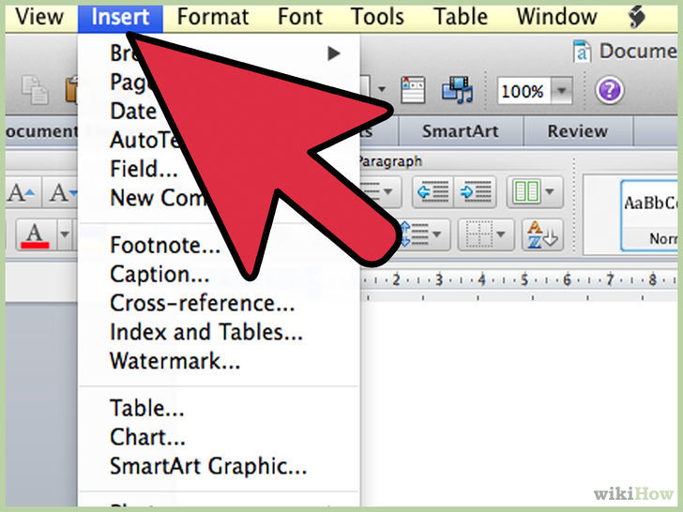Click the Decrease Indent icon
This screenshot has height=512, width=683.
pos(433,194)
